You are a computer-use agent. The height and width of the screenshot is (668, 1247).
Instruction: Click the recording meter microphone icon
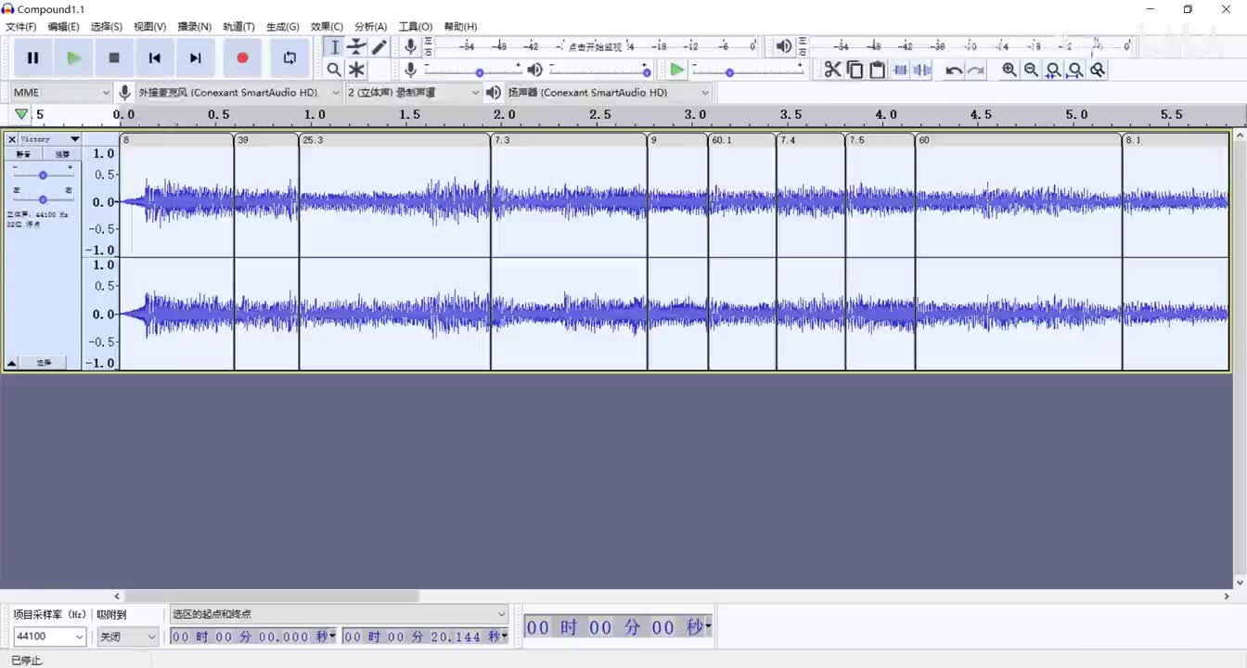point(410,46)
